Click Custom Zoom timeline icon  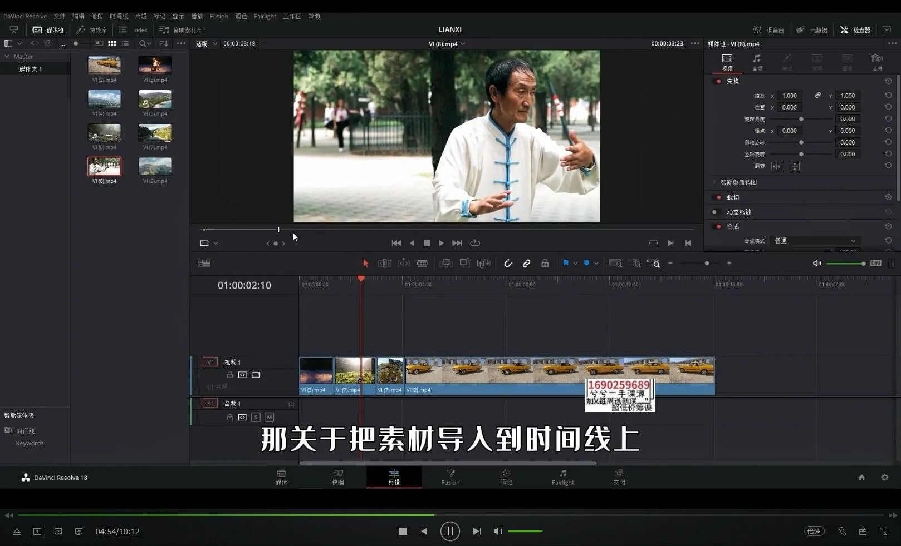tap(653, 263)
